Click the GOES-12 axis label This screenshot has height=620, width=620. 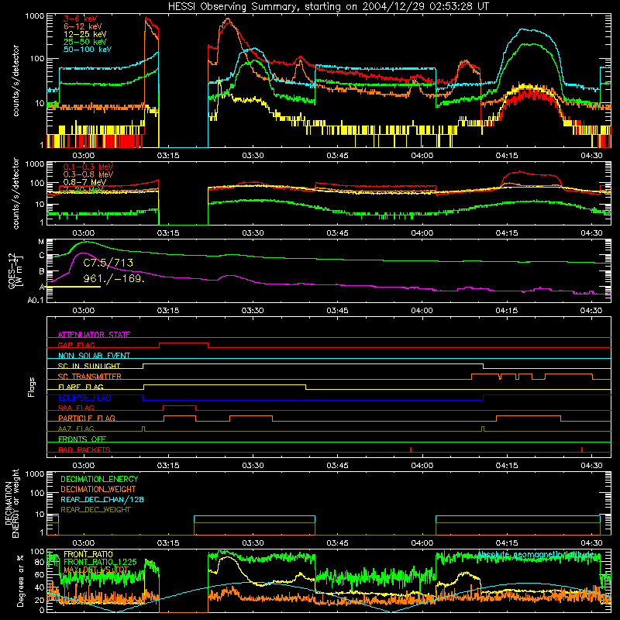(12, 270)
